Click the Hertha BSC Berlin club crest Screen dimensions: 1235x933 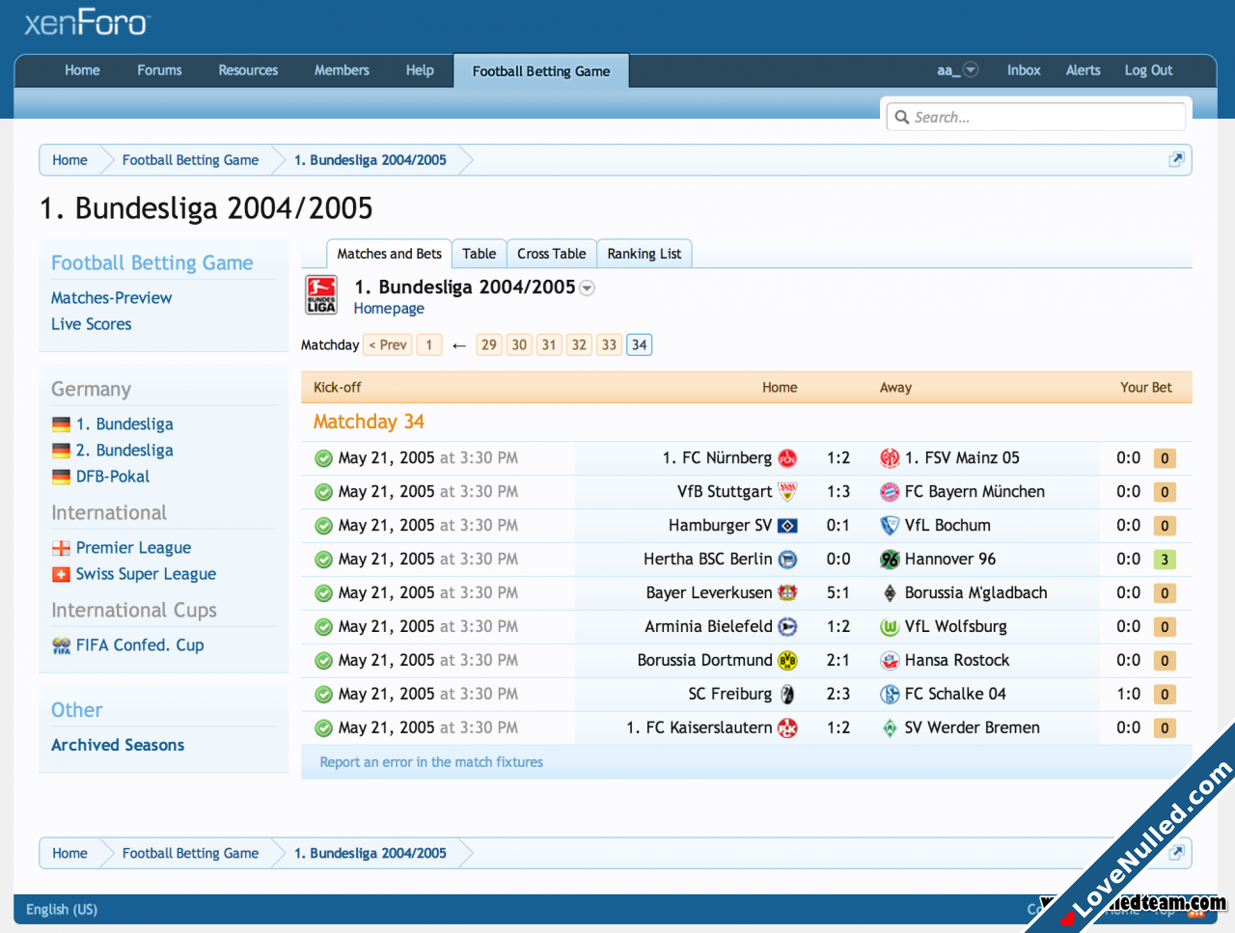[x=787, y=560]
